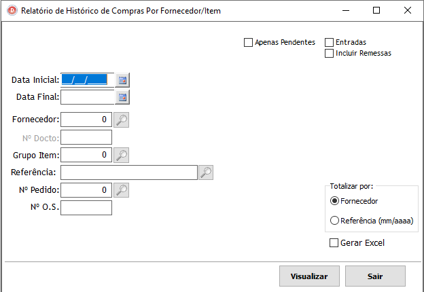
Task: Toggle the Incluir Remessas checkbox
Action: [x=330, y=53]
